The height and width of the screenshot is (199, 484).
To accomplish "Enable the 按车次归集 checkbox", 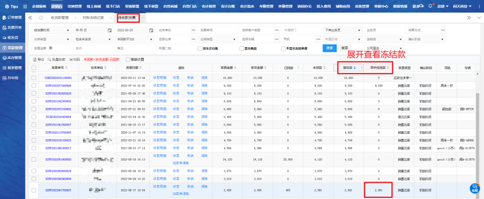I will point(200,48).
